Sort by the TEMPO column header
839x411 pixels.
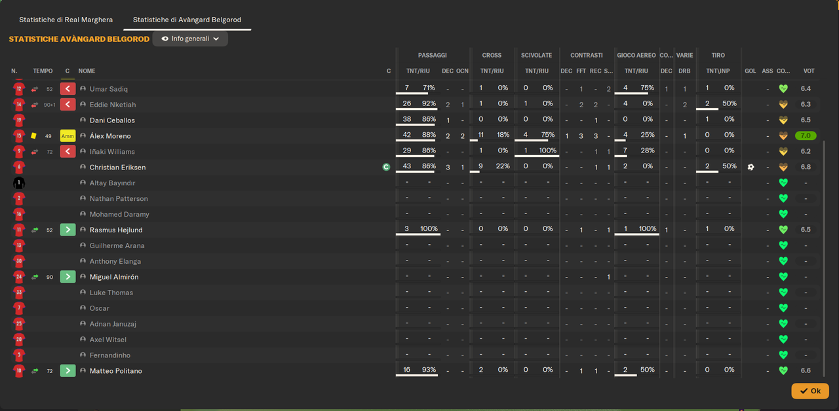[x=43, y=71]
